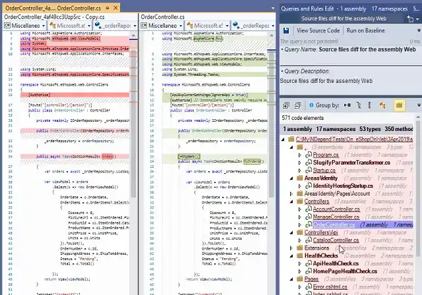Toggle the highlighted Group by folder button
Image resolution: width=422 pixels, height=295 pixels.
pyautogui.click(x=398, y=105)
